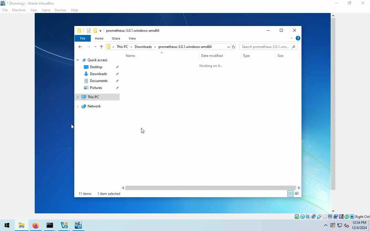This screenshot has height=231, width=370.
Task: Select Network in the navigation pane
Action: coord(94,106)
